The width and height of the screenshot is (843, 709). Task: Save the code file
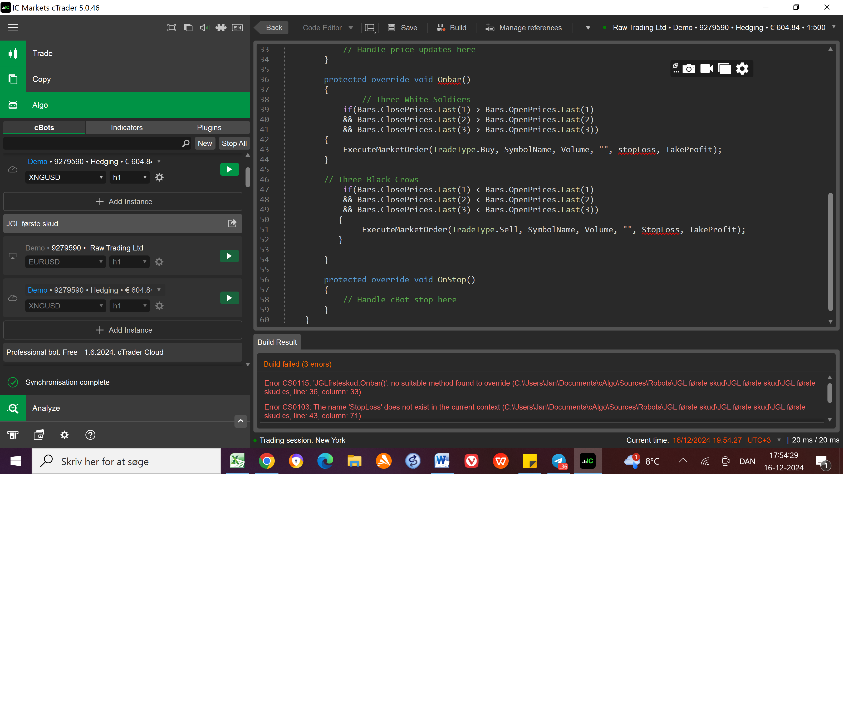pyautogui.click(x=402, y=28)
